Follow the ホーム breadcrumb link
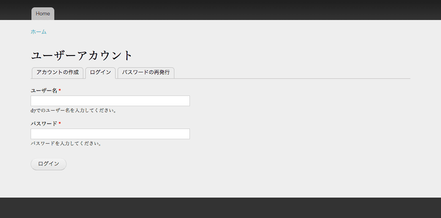Screen dimensions: 441x218 [38, 32]
